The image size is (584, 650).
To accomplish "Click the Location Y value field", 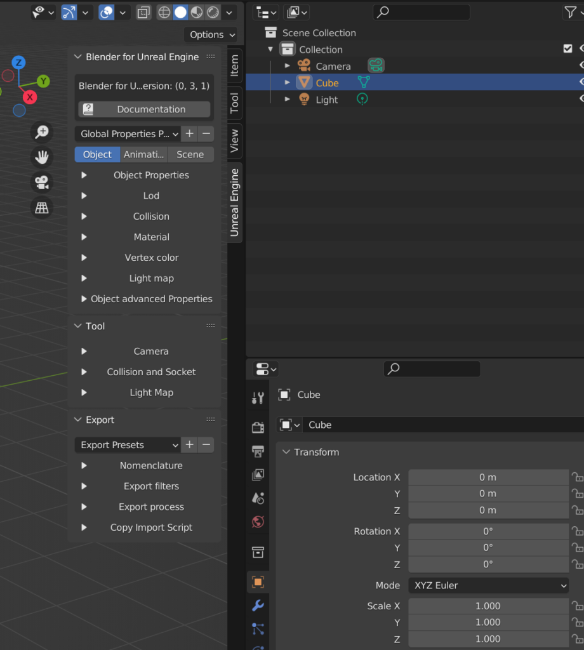I will coord(489,494).
